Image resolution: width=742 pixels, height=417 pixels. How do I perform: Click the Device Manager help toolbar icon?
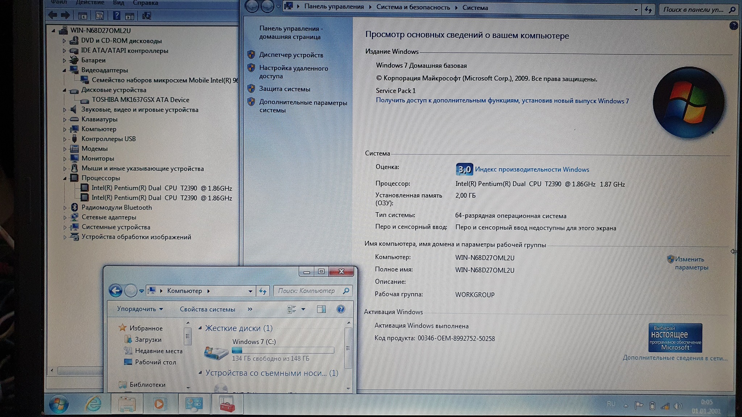click(116, 16)
